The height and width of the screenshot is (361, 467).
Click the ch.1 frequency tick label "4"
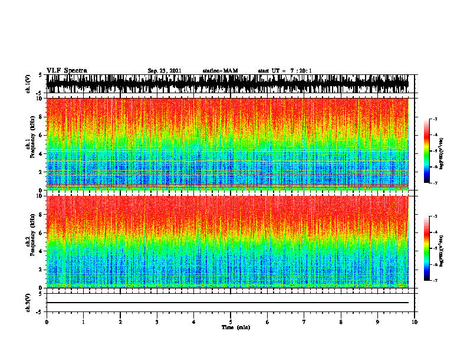[41, 154]
